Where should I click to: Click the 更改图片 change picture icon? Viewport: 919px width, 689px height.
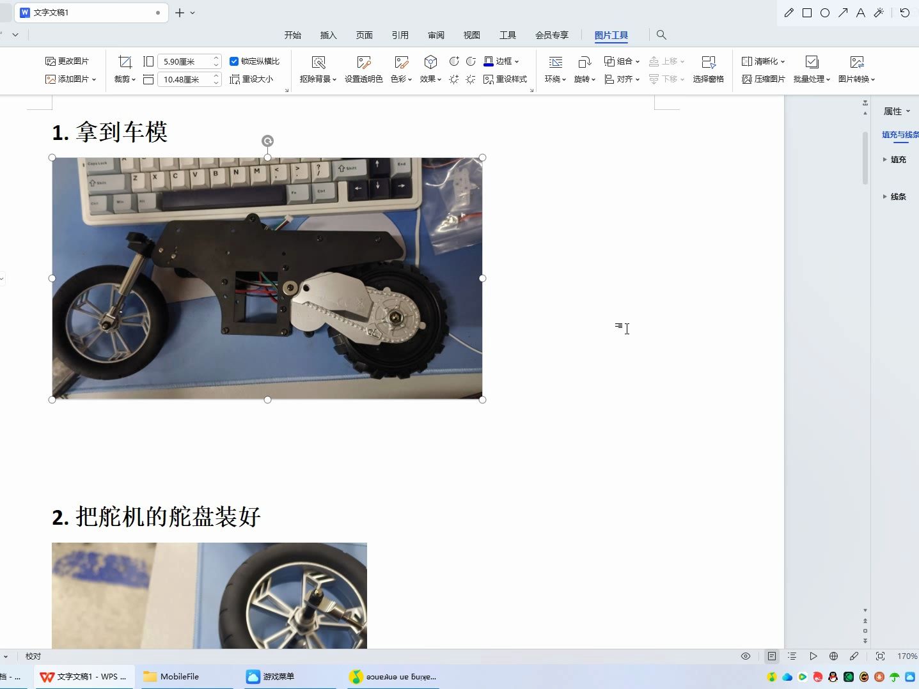coord(51,61)
